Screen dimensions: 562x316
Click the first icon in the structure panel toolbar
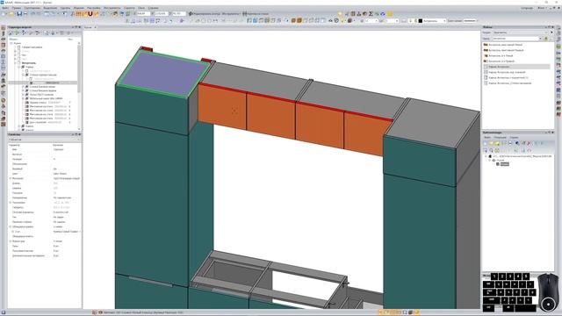point(11,32)
